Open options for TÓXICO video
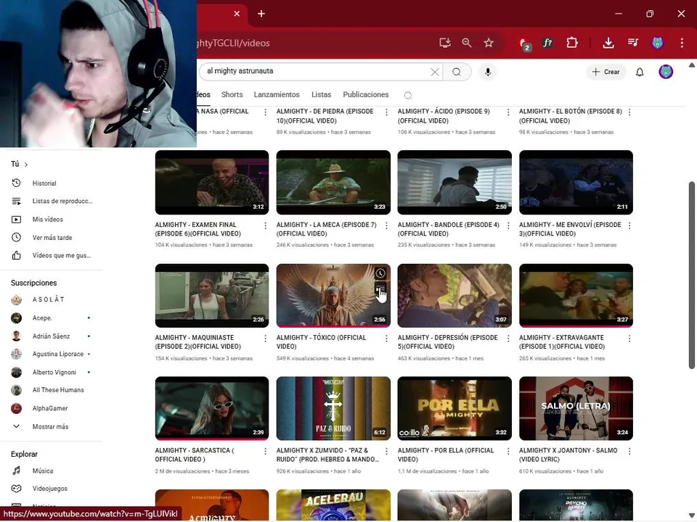The width and height of the screenshot is (697, 522). coord(386,339)
